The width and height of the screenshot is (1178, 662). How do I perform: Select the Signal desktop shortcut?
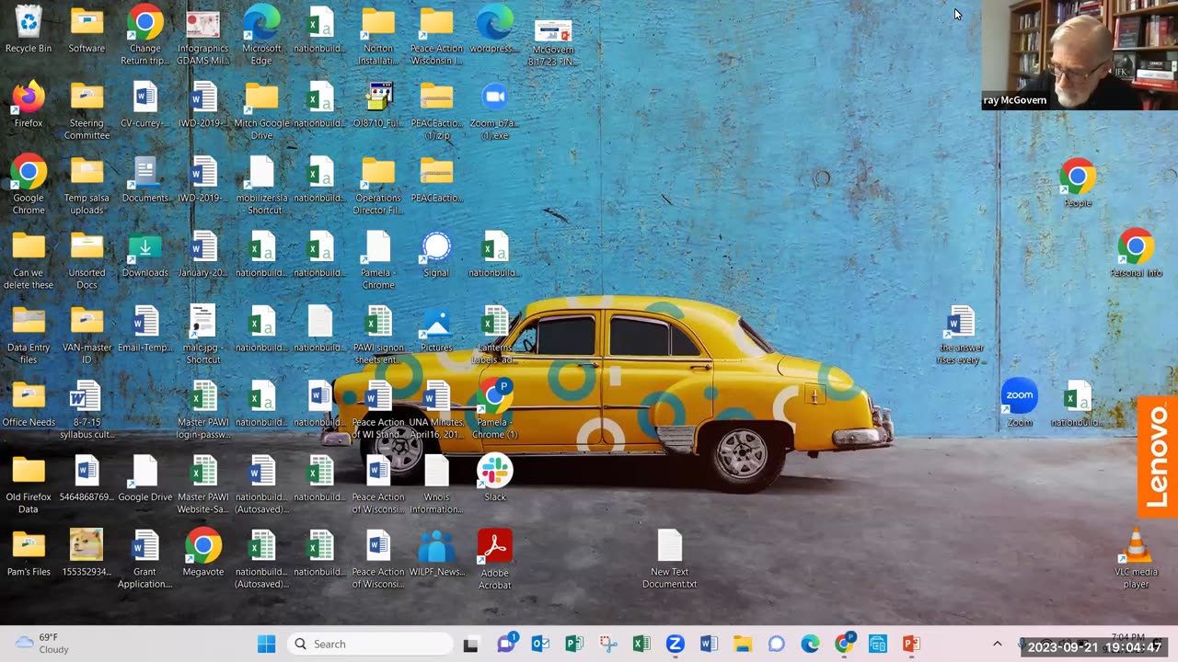pyautogui.click(x=436, y=254)
